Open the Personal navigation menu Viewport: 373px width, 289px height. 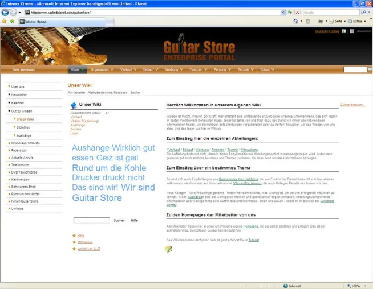222,69
